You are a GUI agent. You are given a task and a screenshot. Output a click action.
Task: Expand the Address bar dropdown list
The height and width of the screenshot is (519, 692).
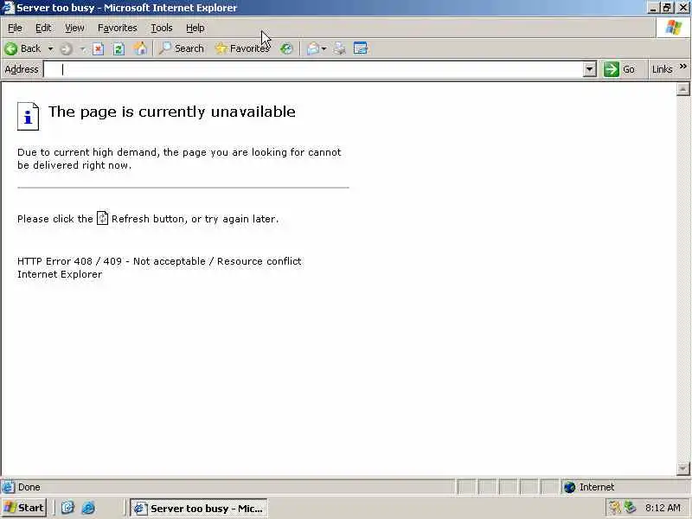point(590,69)
